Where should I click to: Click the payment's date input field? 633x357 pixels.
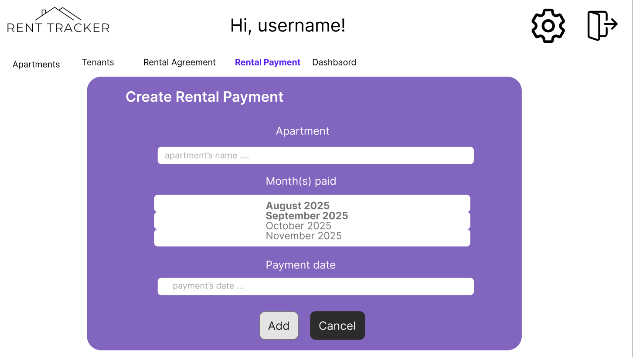point(315,286)
